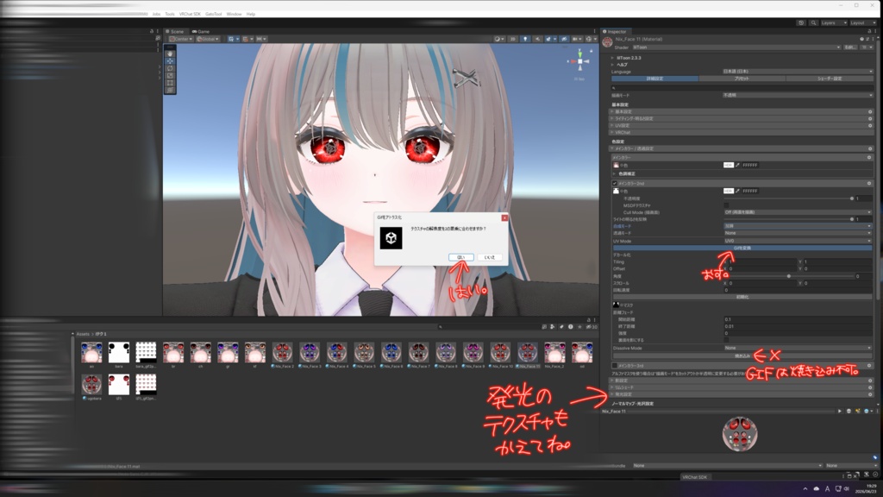Play the material preview animation
The image size is (883, 497).
coord(839,412)
